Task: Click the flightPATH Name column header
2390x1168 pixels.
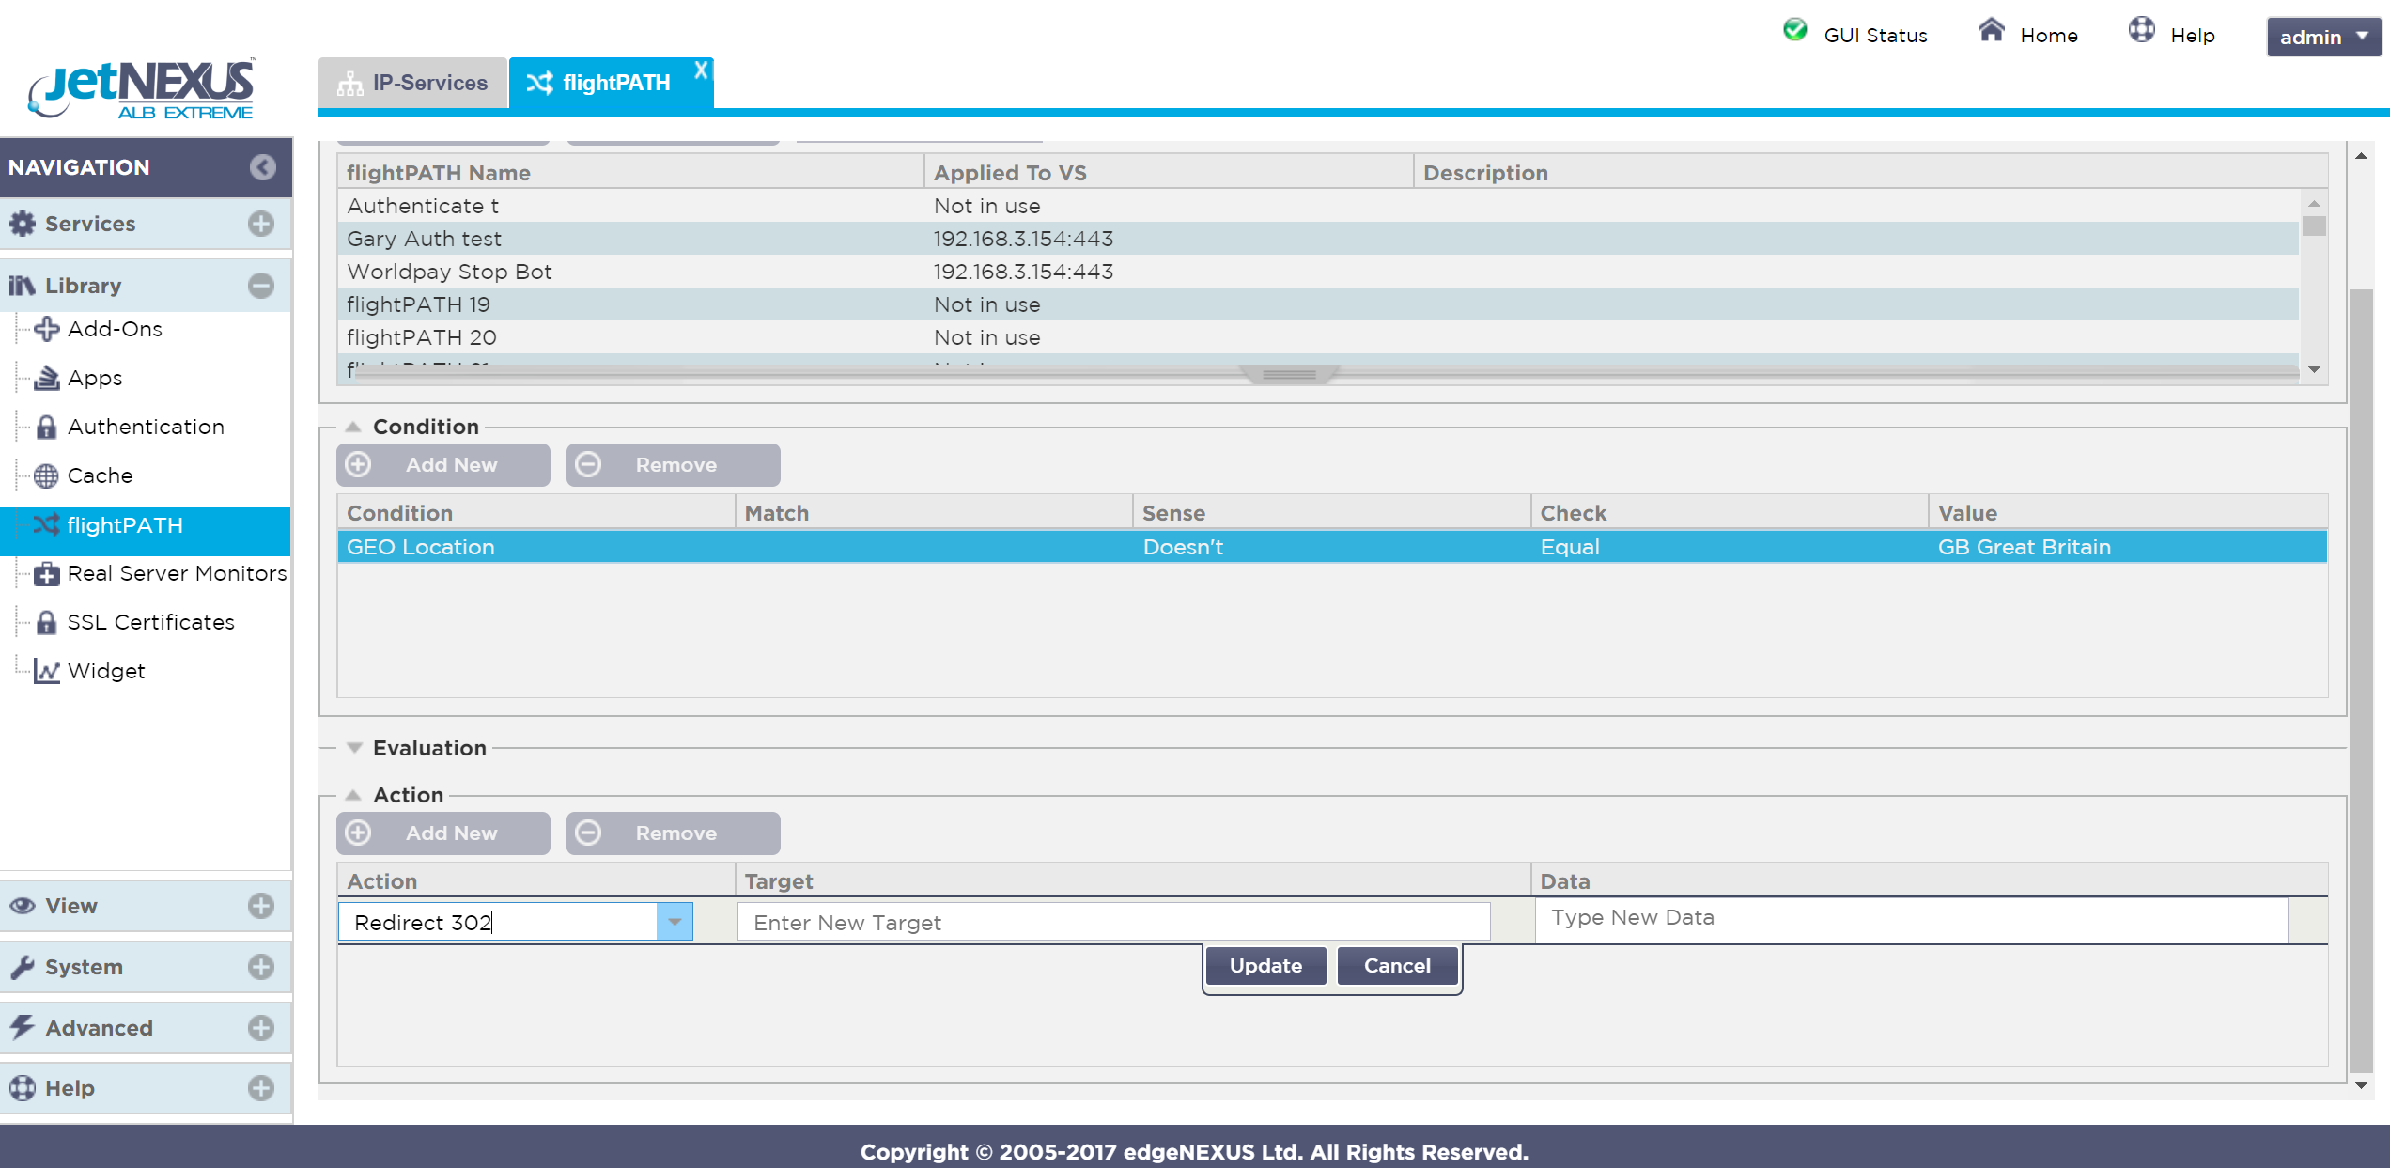Action: (630, 173)
